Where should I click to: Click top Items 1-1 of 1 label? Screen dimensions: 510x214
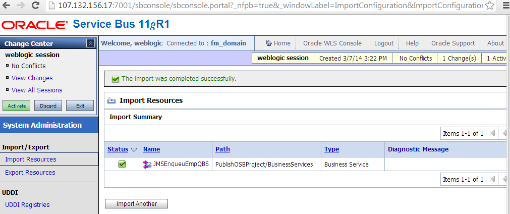click(463, 133)
